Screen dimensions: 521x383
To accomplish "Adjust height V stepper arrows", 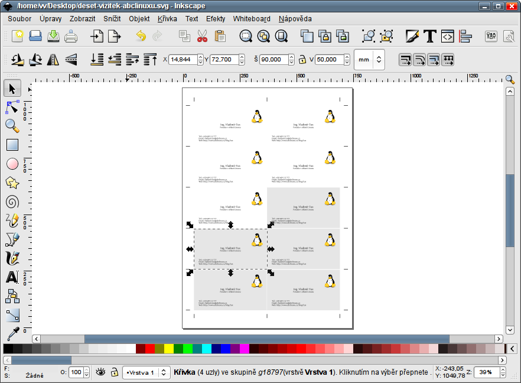I will [x=347, y=60].
